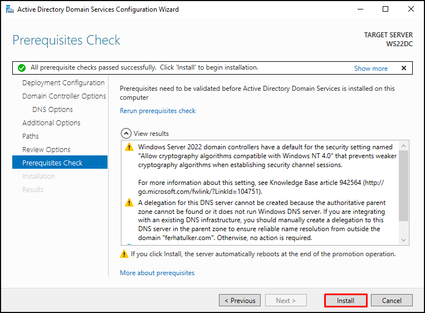
Task: Go back with the Previous button
Action: coord(240,301)
